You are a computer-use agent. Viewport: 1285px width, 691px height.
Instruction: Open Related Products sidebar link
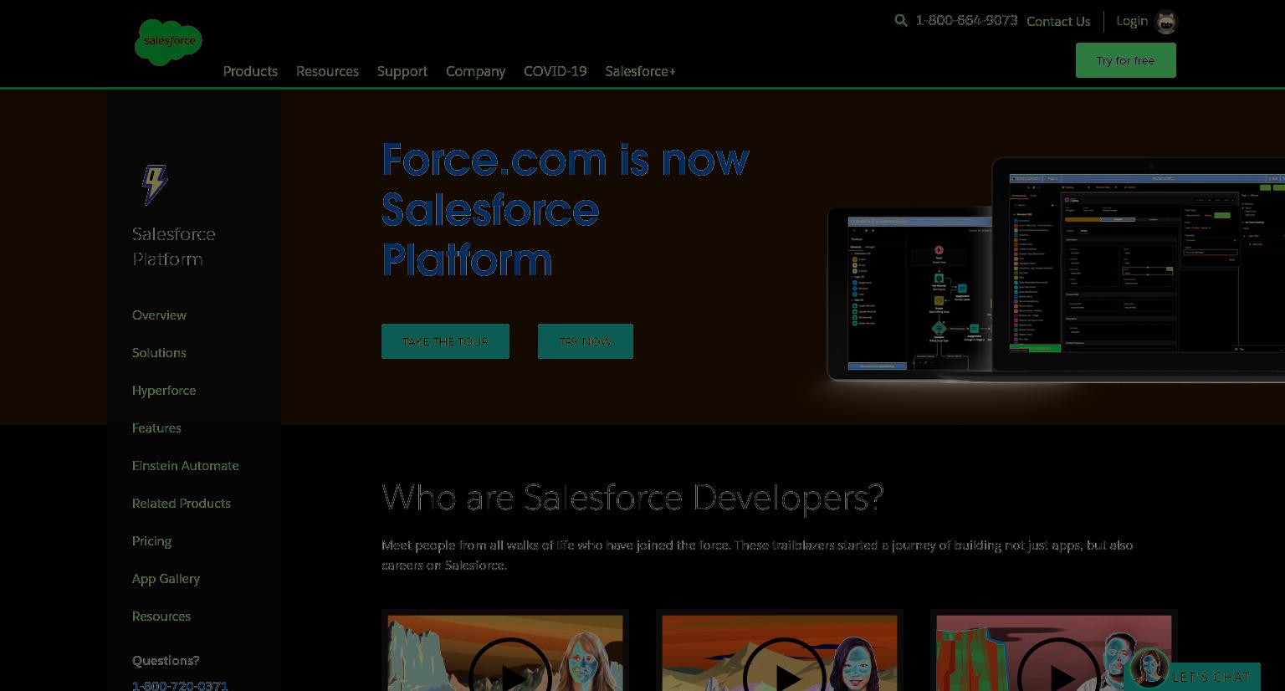(x=182, y=504)
